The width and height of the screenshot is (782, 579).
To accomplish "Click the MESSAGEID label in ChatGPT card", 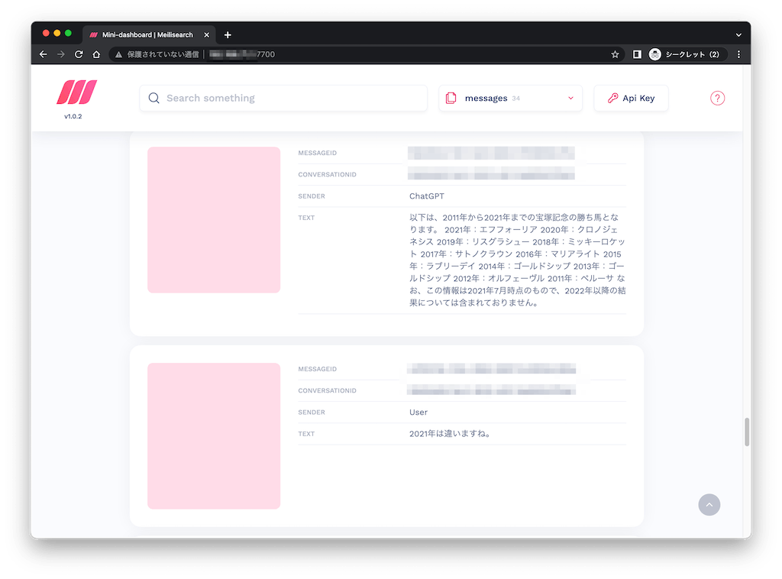I will [x=317, y=153].
